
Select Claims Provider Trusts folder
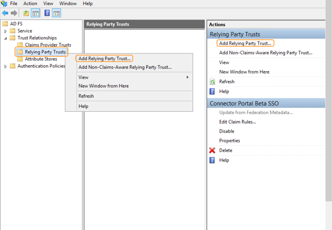[x=48, y=45]
